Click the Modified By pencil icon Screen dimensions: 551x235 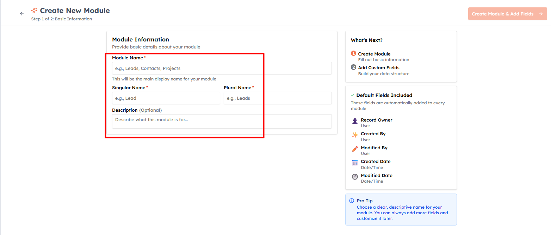coord(355,149)
